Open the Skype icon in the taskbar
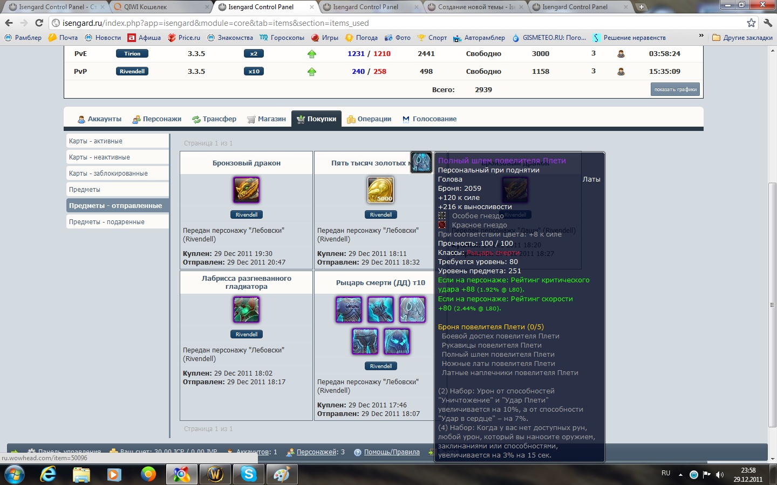 [249, 474]
